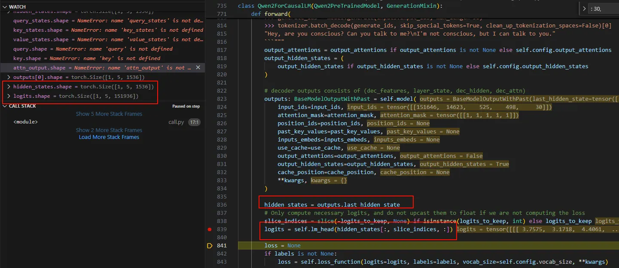Expand the logits.shape watch entry
The image size is (619, 268).
[9, 96]
